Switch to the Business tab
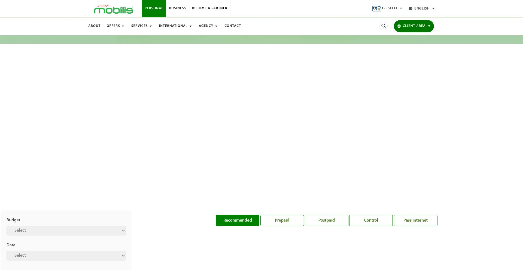Screen dimensions: 523x270 click(178, 8)
